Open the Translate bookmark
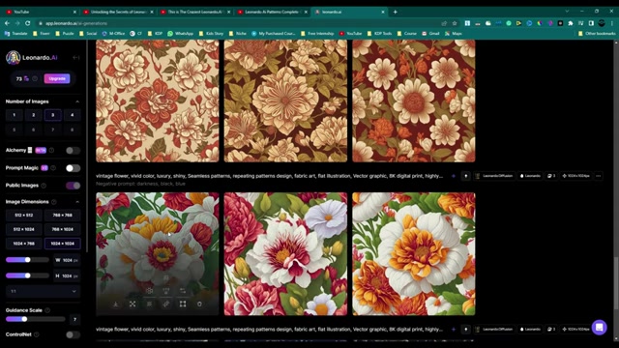Screen dimensions: 619x348 coord(16,34)
